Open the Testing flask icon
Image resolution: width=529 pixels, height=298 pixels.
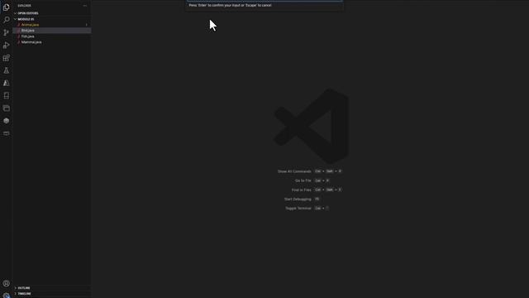click(6, 70)
